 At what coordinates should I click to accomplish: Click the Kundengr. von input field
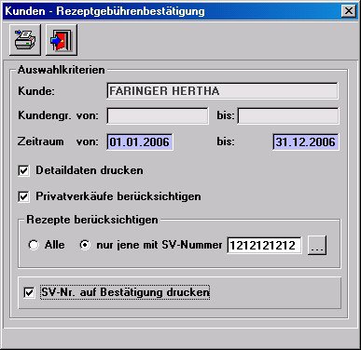[158, 116]
